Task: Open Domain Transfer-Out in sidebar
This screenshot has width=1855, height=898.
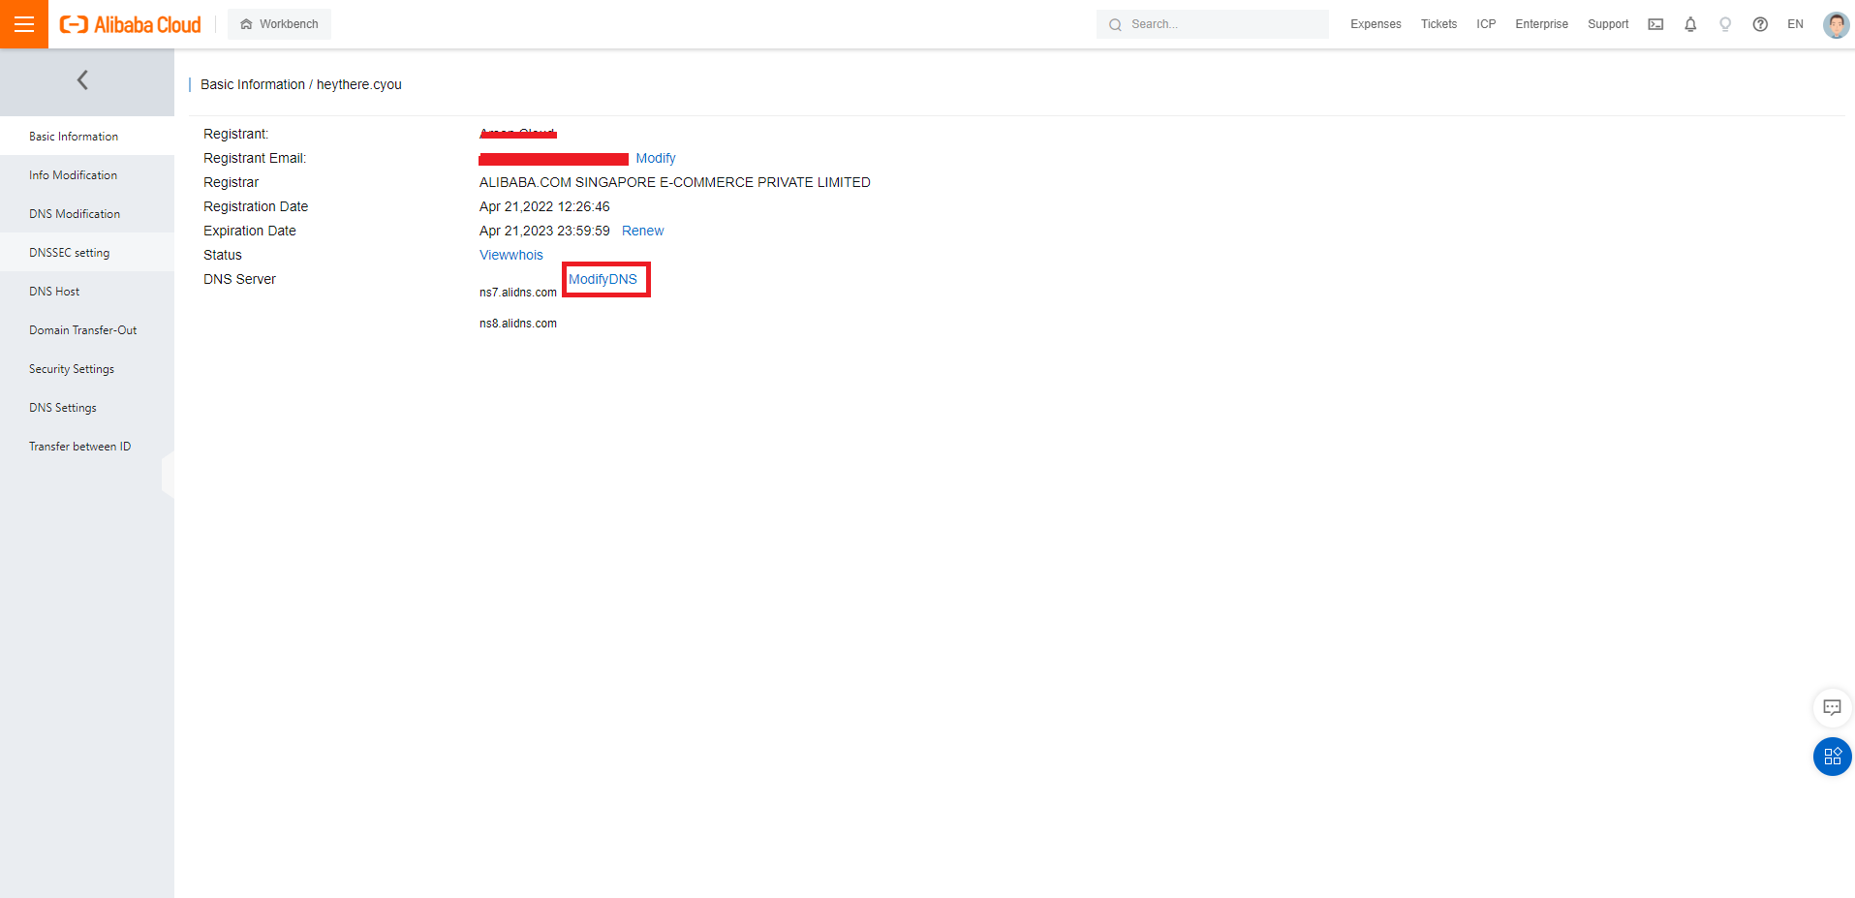Action: (87, 330)
